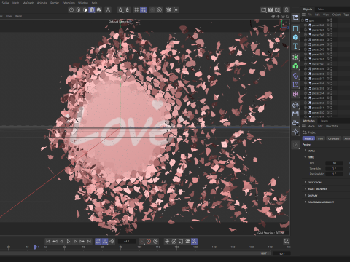Open the Keyframe Selection settings icon
Viewport: 350px width, 262px height.
tap(155, 242)
